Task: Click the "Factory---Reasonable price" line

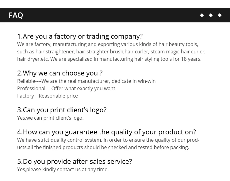Action: coord(48,96)
